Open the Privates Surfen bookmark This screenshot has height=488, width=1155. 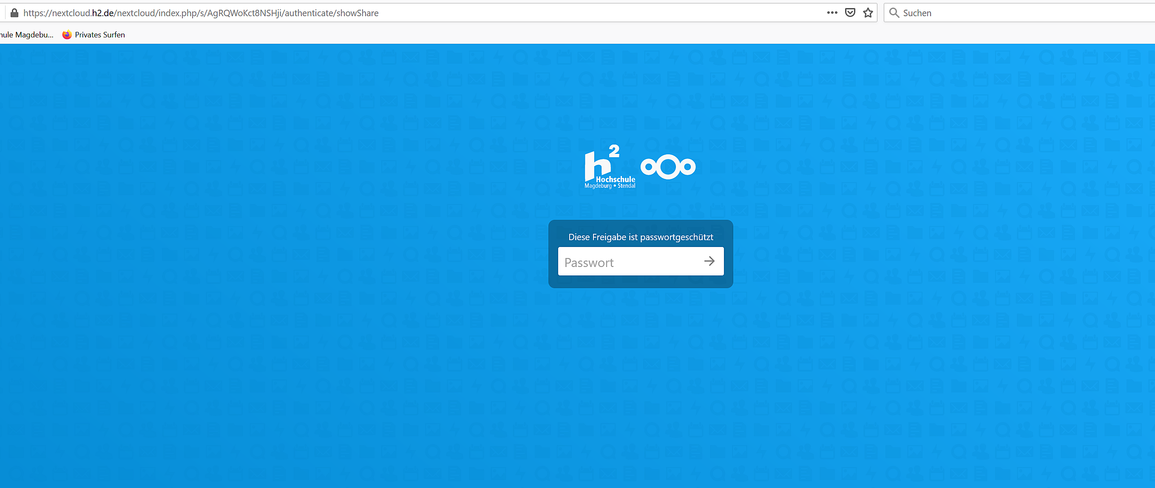pos(99,34)
